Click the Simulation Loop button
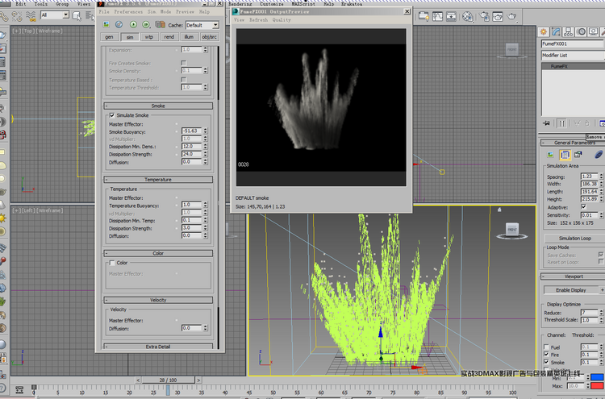Screen dimensions: 605x399 (574, 239)
